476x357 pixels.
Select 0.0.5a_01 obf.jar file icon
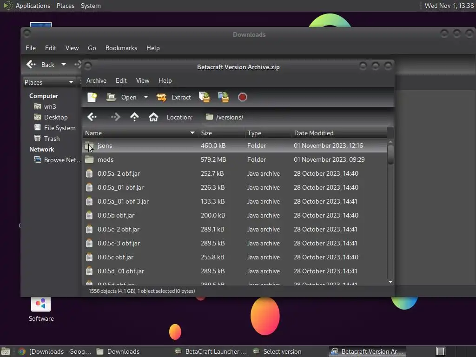(x=89, y=188)
